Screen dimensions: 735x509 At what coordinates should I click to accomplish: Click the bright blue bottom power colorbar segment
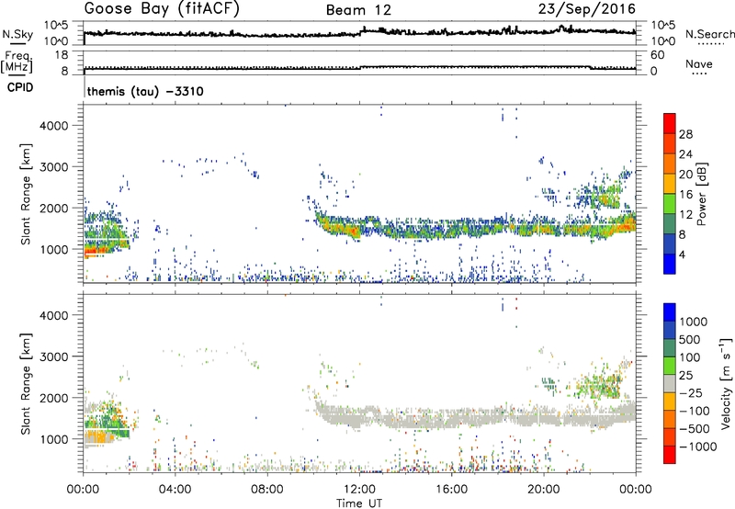pyautogui.click(x=670, y=264)
